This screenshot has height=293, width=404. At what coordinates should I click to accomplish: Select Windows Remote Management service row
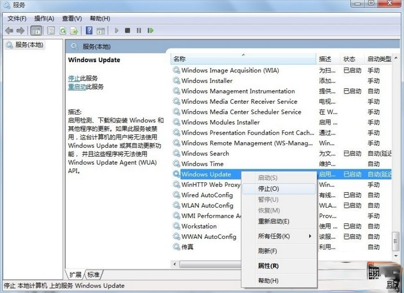247,143
